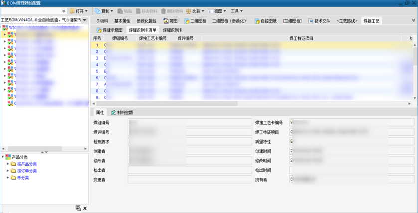Open the 工艺BOM combo box dropdown
The width and height of the screenshot is (418, 213).
tap(84, 20)
